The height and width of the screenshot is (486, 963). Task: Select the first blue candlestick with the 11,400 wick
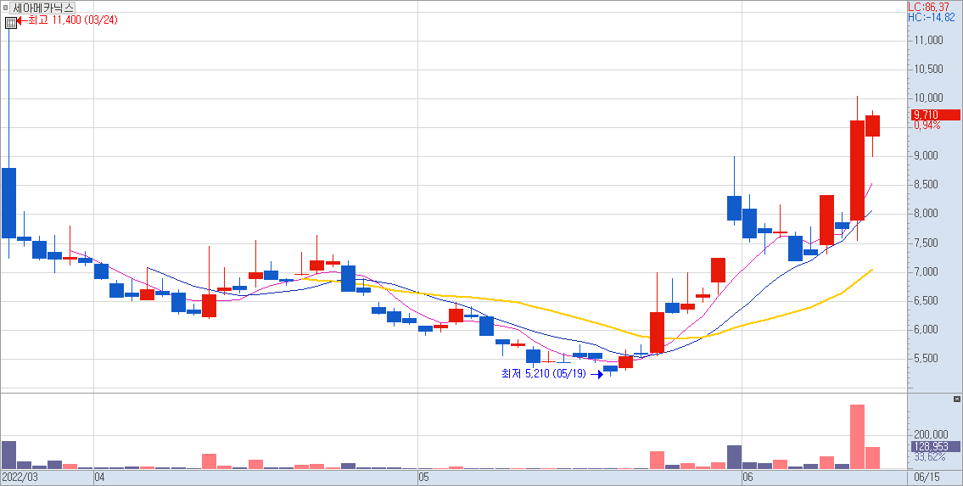[8, 203]
